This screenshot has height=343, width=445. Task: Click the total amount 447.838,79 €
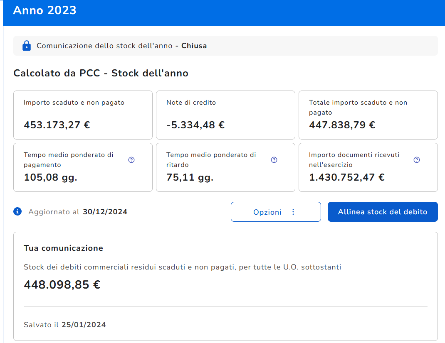(342, 125)
